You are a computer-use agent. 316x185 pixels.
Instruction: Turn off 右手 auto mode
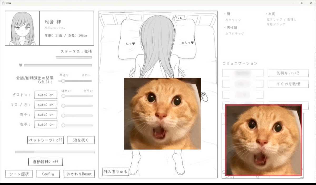tap(46, 114)
